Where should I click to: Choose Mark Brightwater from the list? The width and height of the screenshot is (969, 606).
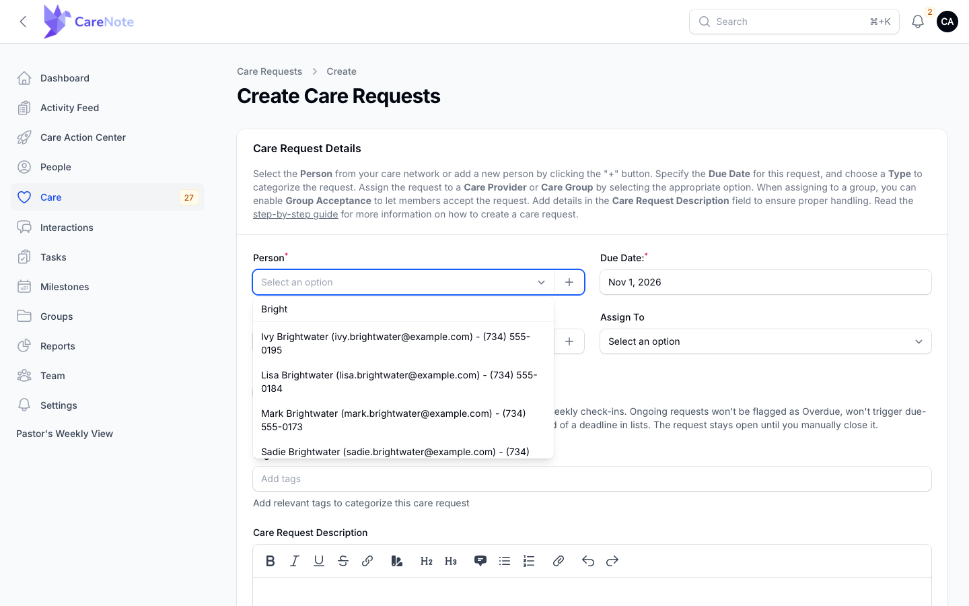click(403, 420)
